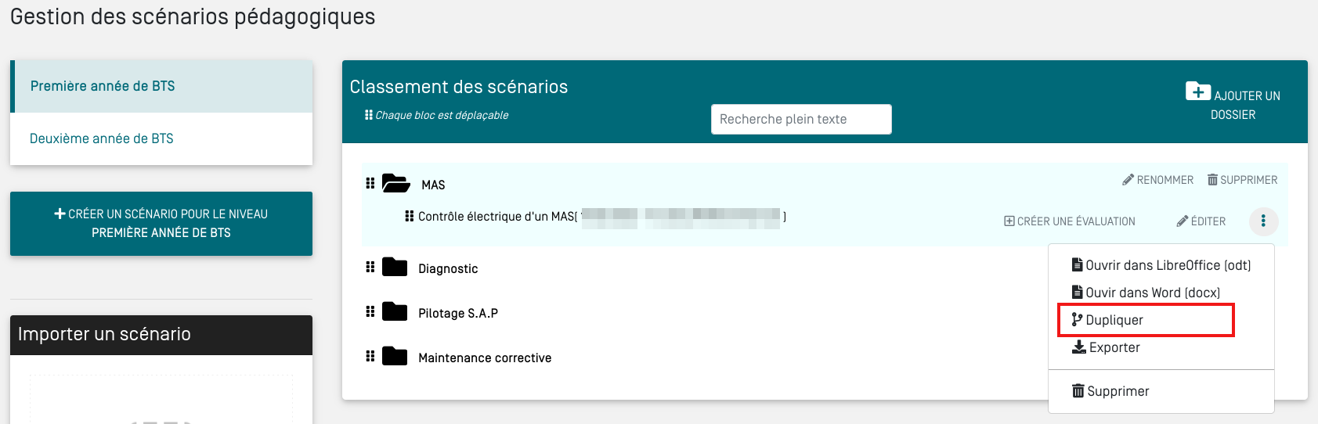Open the three-dots scenario options menu
Image resolution: width=1318 pixels, height=424 pixels.
(x=1263, y=221)
